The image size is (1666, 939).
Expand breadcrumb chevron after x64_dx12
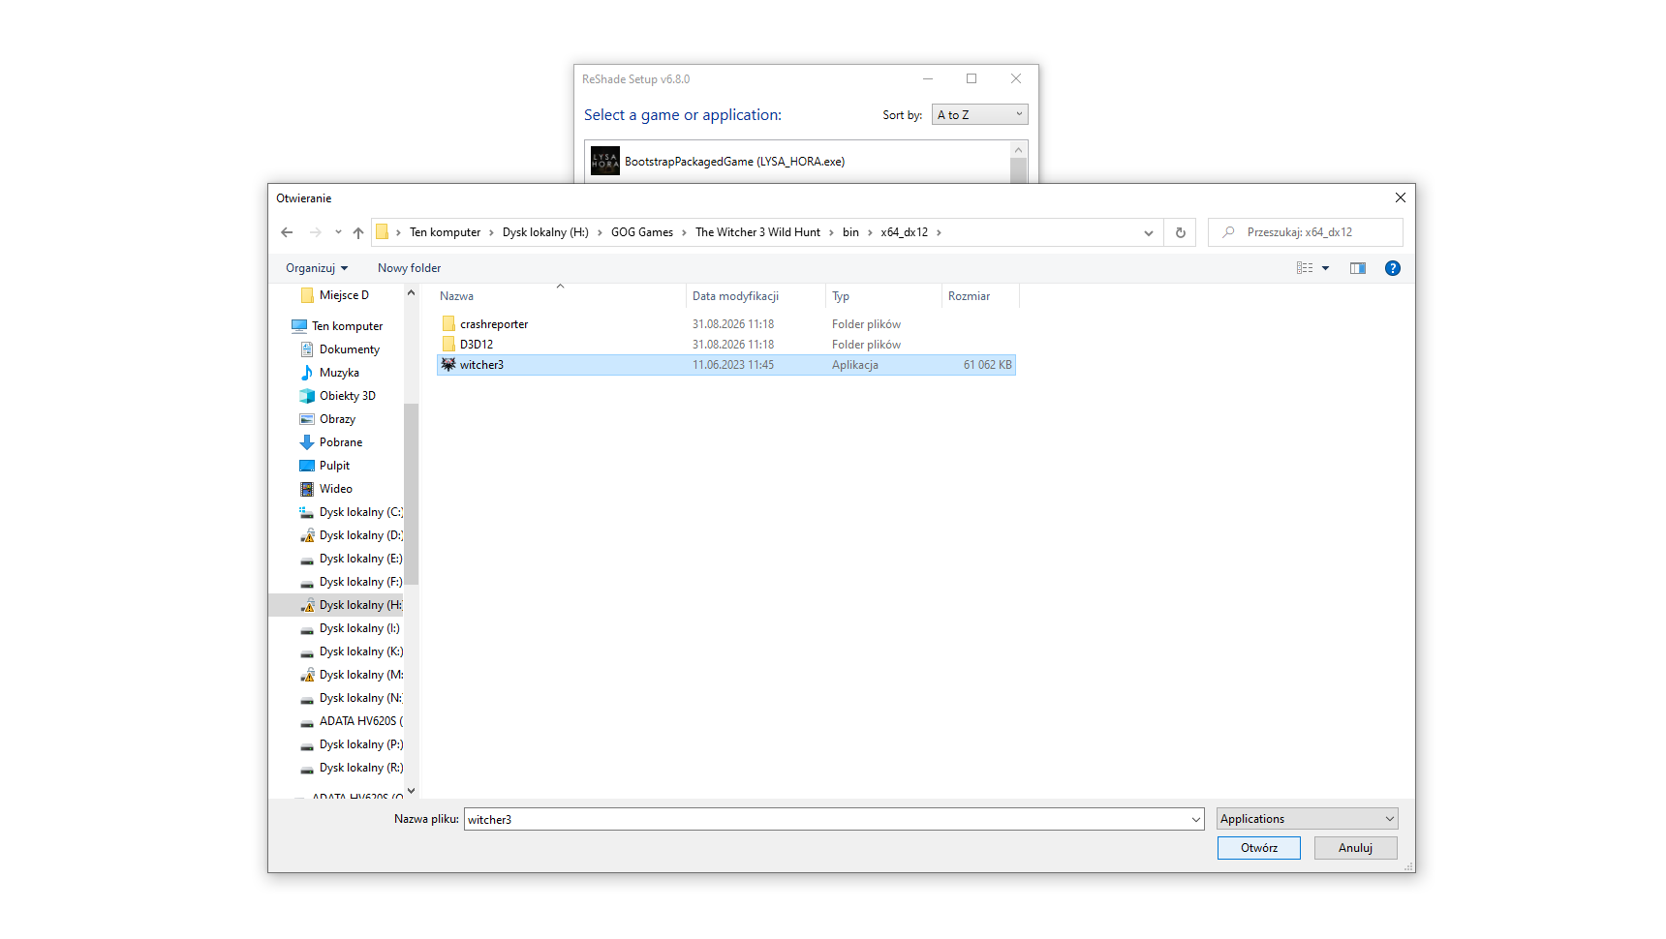click(x=939, y=232)
